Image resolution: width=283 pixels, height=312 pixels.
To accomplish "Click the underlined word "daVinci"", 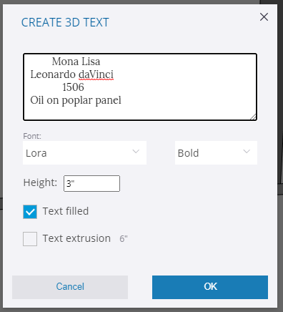I will pyautogui.click(x=96, y=74).
